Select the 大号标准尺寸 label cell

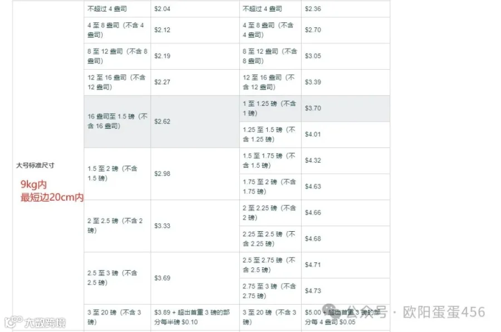[48, 165]
